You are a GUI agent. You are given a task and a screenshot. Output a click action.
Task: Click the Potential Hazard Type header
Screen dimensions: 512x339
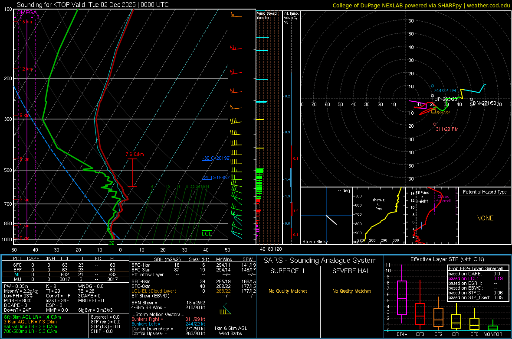[x=485, y=192]
